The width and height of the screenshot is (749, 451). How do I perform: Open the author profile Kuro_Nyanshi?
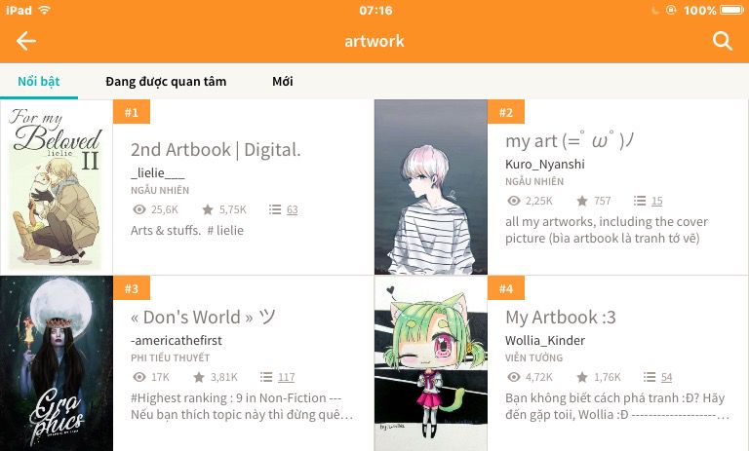(x=545, y=165)
